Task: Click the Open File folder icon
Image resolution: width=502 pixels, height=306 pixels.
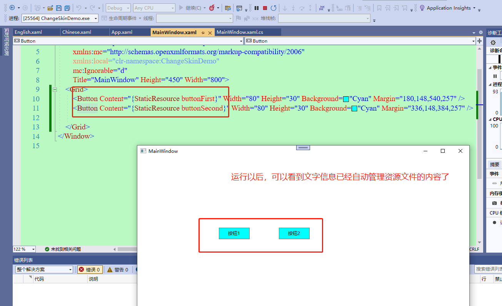Action: 50,8
